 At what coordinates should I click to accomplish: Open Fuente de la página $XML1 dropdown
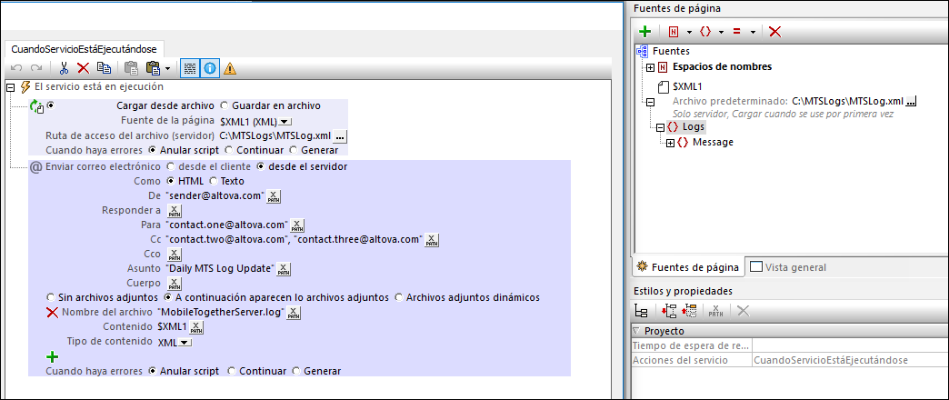(x=285, y=121)
